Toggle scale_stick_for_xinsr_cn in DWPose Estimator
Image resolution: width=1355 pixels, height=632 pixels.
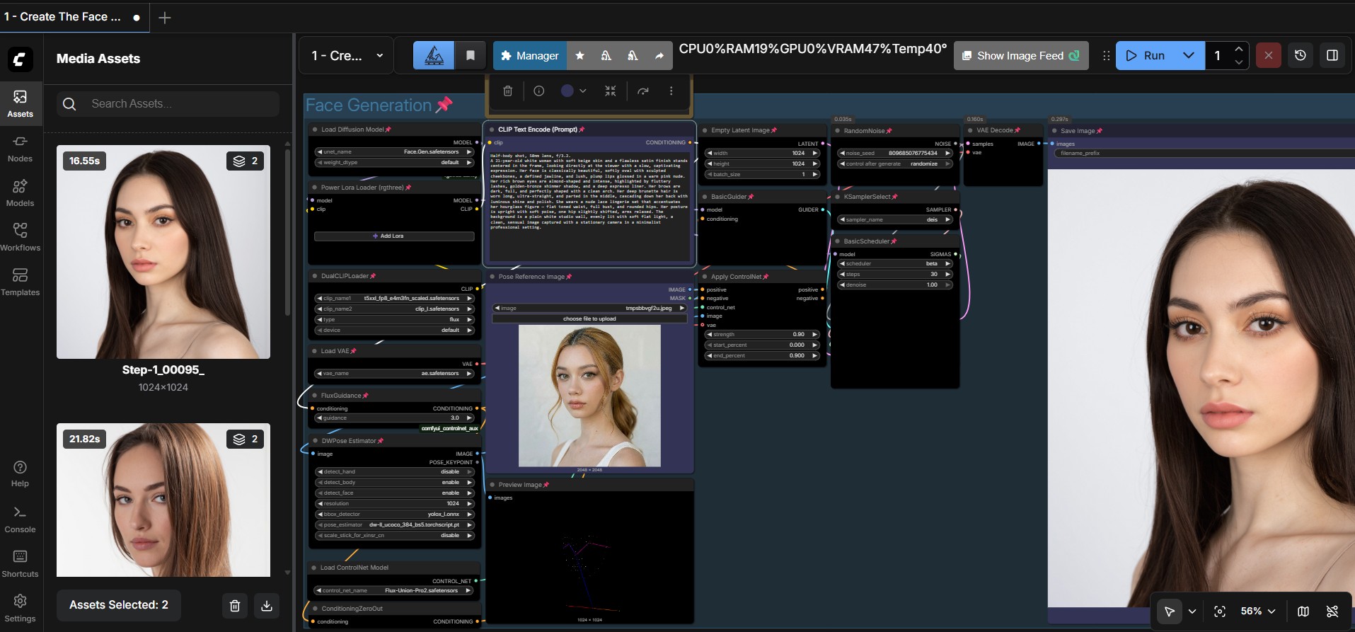click(395, 535)
